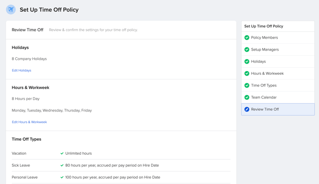319x184 pixels.
Task: Click the Time Off Types section heading
Action: 26,139
